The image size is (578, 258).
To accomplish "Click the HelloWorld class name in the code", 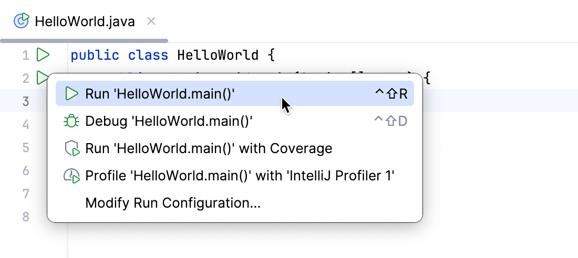I will coord(218,55).
